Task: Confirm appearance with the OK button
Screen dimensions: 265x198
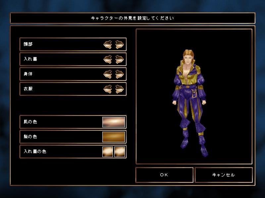Action: (164, 175)
